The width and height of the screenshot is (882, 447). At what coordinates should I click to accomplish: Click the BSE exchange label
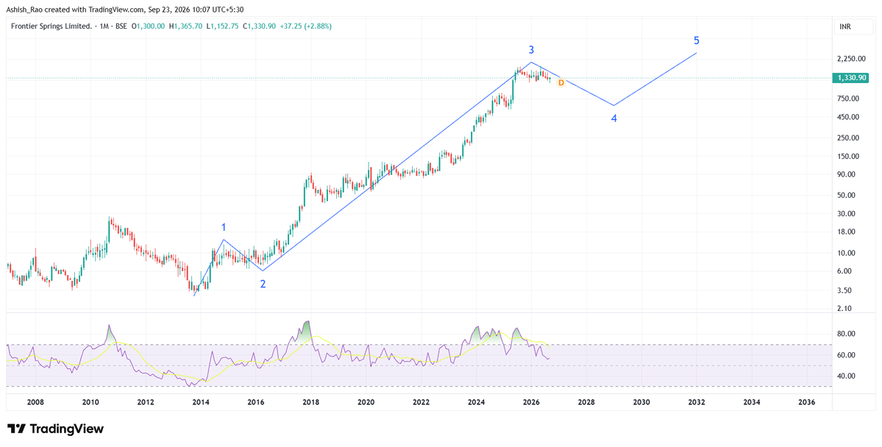pos(121,26)
